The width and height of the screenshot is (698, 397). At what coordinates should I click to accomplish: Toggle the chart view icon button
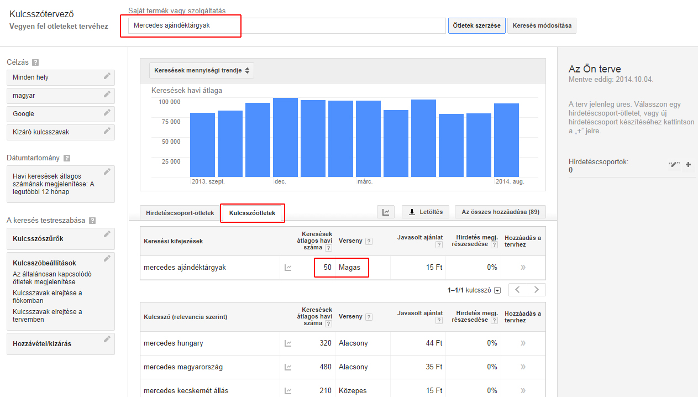point(385,212)
